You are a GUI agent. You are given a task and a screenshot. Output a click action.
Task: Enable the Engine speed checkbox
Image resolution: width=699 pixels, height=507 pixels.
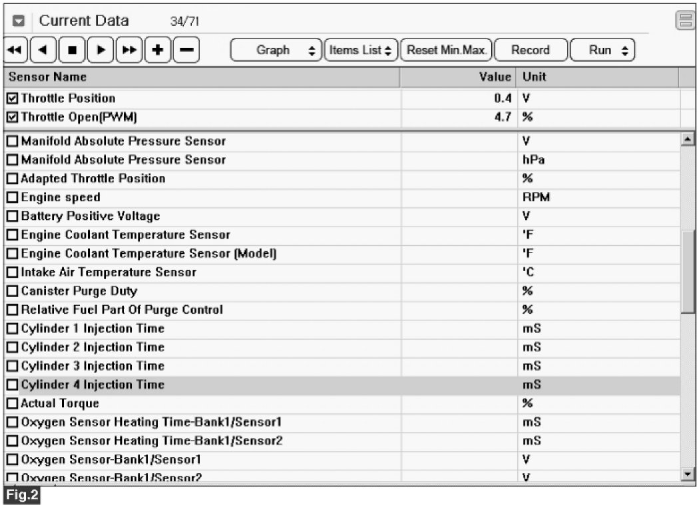[13, 198]
